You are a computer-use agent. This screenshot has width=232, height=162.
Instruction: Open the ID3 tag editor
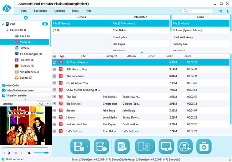pos(122,146)
